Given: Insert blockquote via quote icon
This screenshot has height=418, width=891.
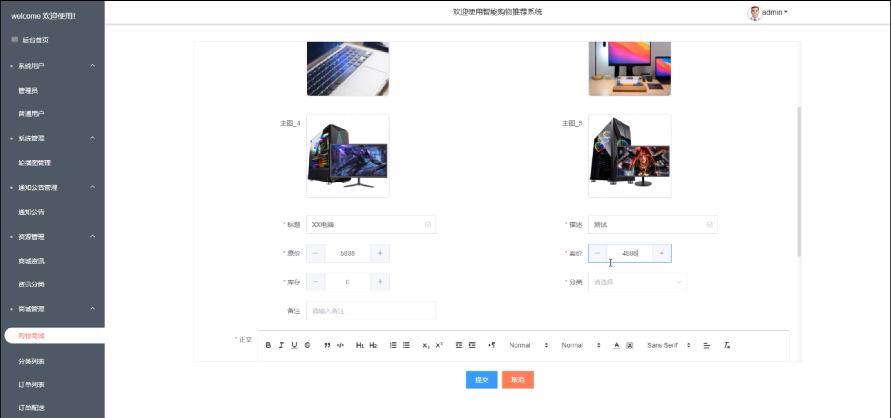Looking at the screenshot, I should pyautogui.click(x=327, y=345).
